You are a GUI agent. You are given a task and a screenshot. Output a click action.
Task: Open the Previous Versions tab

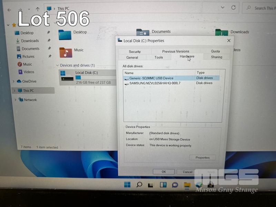[x=176, y=51]
